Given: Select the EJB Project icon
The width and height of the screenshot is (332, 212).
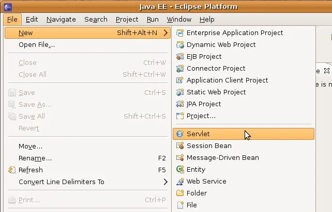Looking at the screenshot, I should pyautogui.click(x=180, y=57).
